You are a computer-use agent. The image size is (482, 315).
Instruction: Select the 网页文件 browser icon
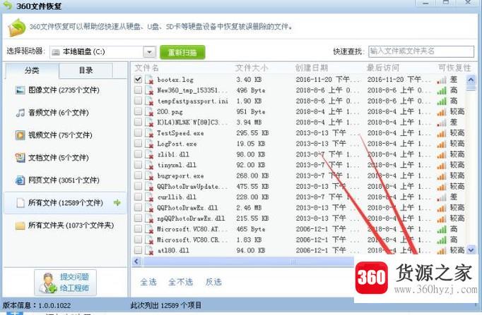20,180
